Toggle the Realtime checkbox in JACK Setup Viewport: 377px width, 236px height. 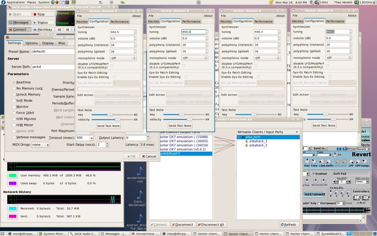tap(14, 82)
